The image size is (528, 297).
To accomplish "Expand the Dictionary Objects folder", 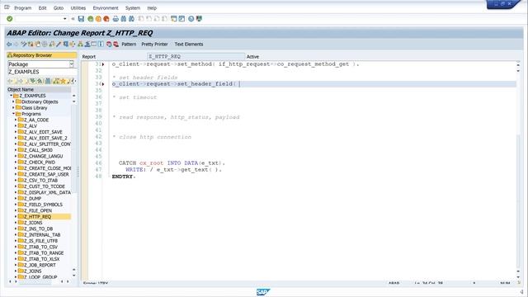I will pos(13,101).
